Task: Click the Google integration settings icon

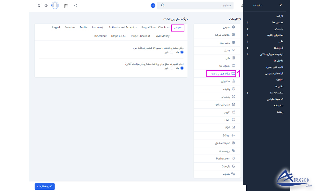Action: point(234,166)
